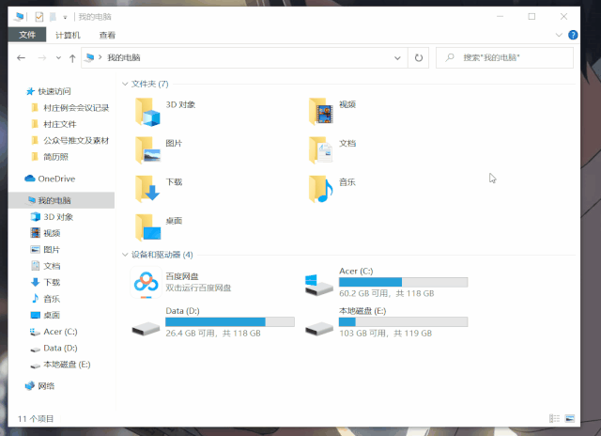
Task: Select the Acer (C:) drive icon
Action: coord(319,285)
